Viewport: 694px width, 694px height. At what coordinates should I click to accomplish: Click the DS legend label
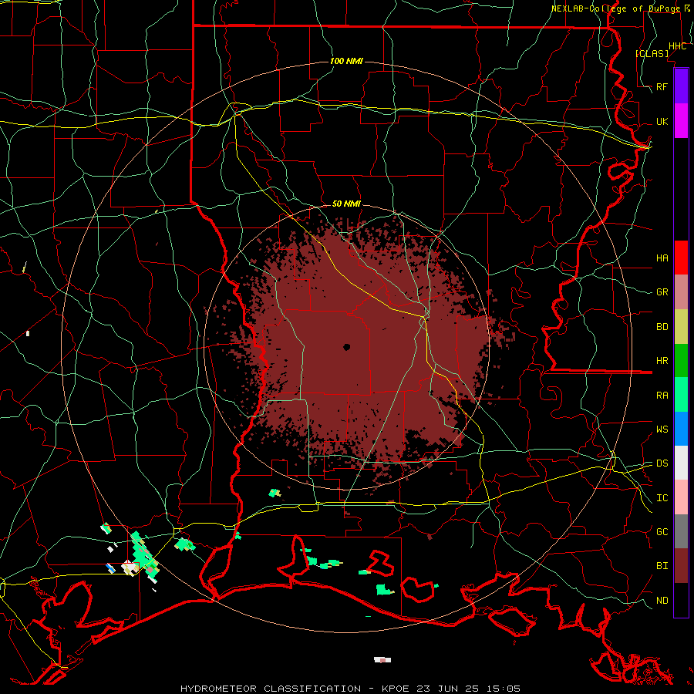pyautogui.click(x=662, y=463)
